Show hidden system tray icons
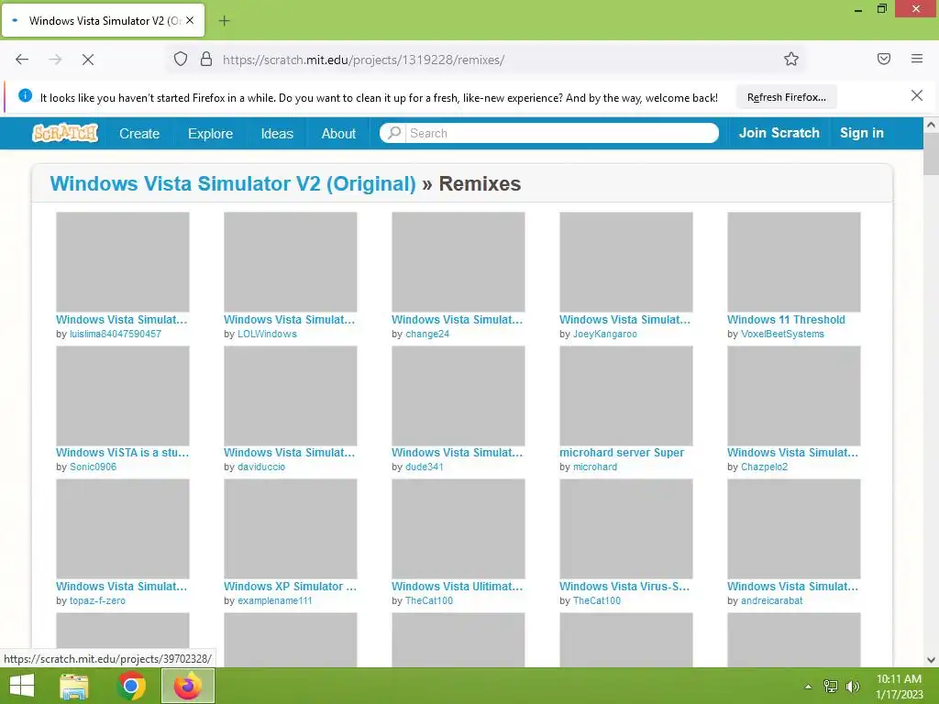Viewport: 939px width, 704px height. [808, 687]
